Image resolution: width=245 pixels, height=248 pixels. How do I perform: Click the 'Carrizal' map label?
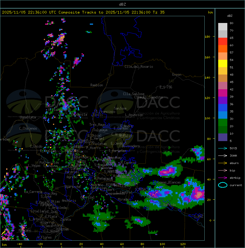click(87, 197)
